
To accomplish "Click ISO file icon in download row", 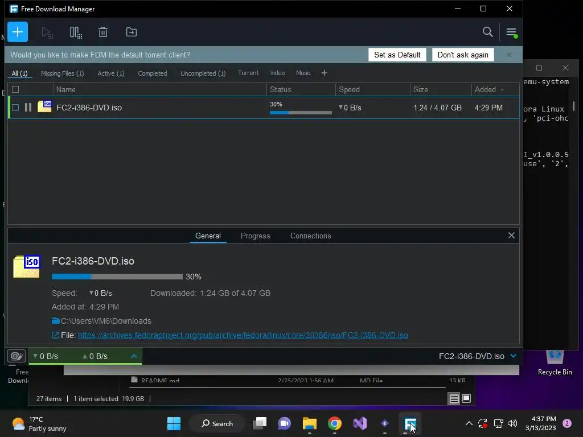I will coord(44,106).
